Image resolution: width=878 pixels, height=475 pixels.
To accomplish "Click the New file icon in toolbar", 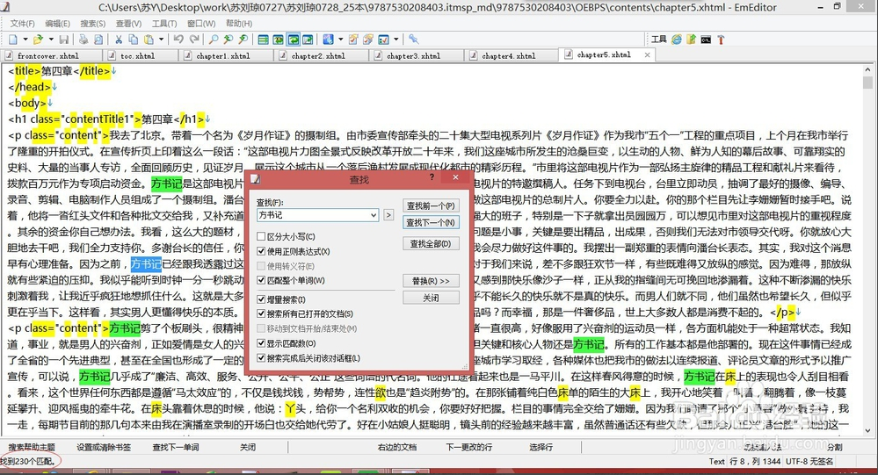I will tap(13, 40).
